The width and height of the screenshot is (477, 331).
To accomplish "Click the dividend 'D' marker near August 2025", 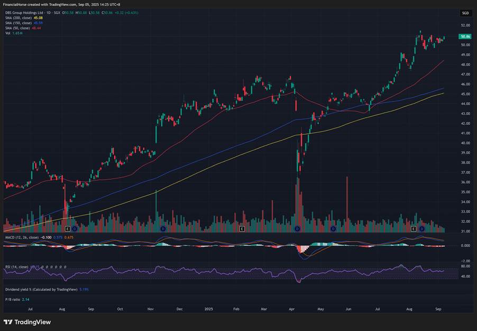I will tap(421, 228).
